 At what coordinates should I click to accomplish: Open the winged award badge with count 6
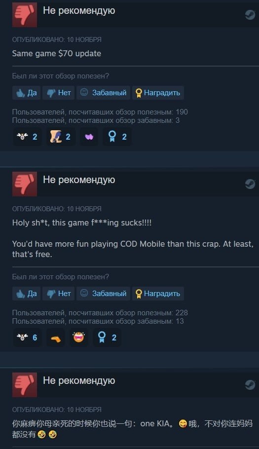click(x=27, y=337)
